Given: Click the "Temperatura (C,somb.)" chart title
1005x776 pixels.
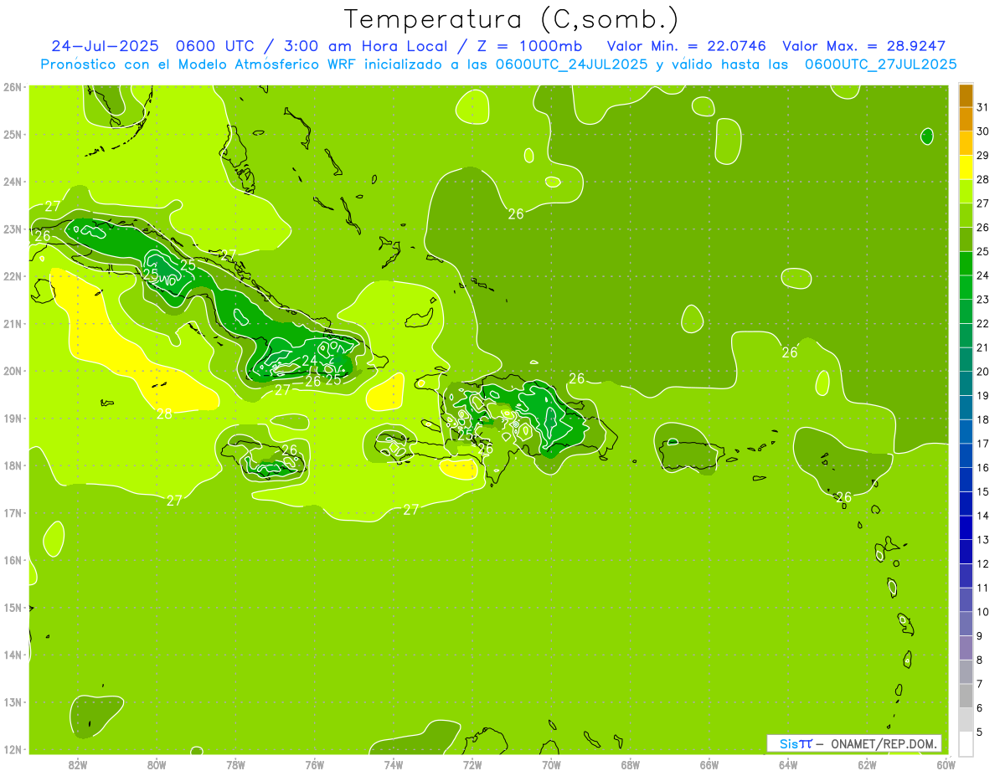Looking at the screenshot, I should tap(512, 18).
